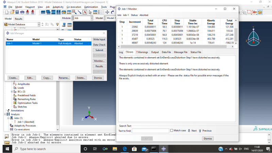Viewport: 272px width, 153px height.
Task: Click the Create... button
Action: (x=13, y=78)
